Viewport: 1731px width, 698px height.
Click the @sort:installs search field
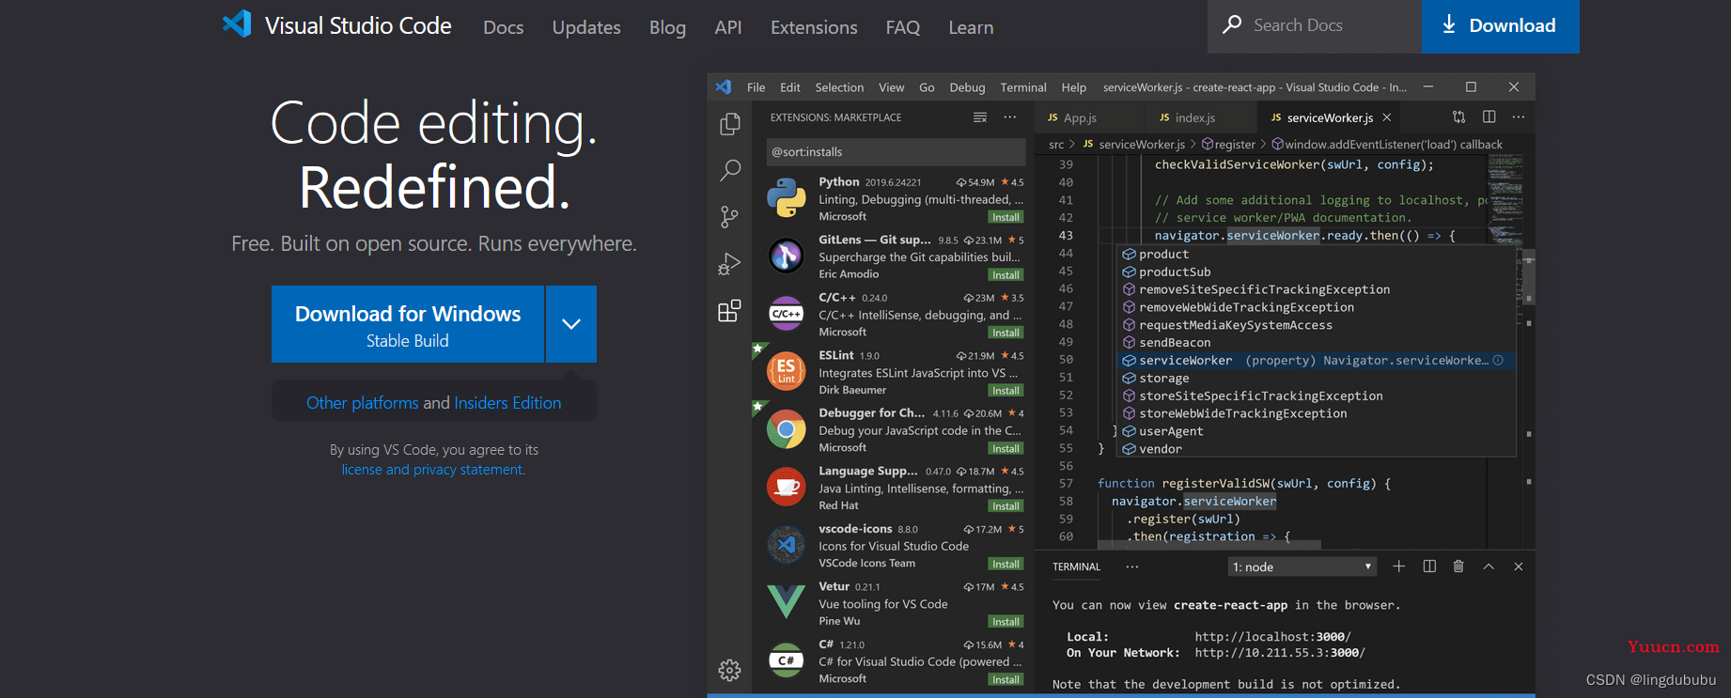click(x=896, y=151)
